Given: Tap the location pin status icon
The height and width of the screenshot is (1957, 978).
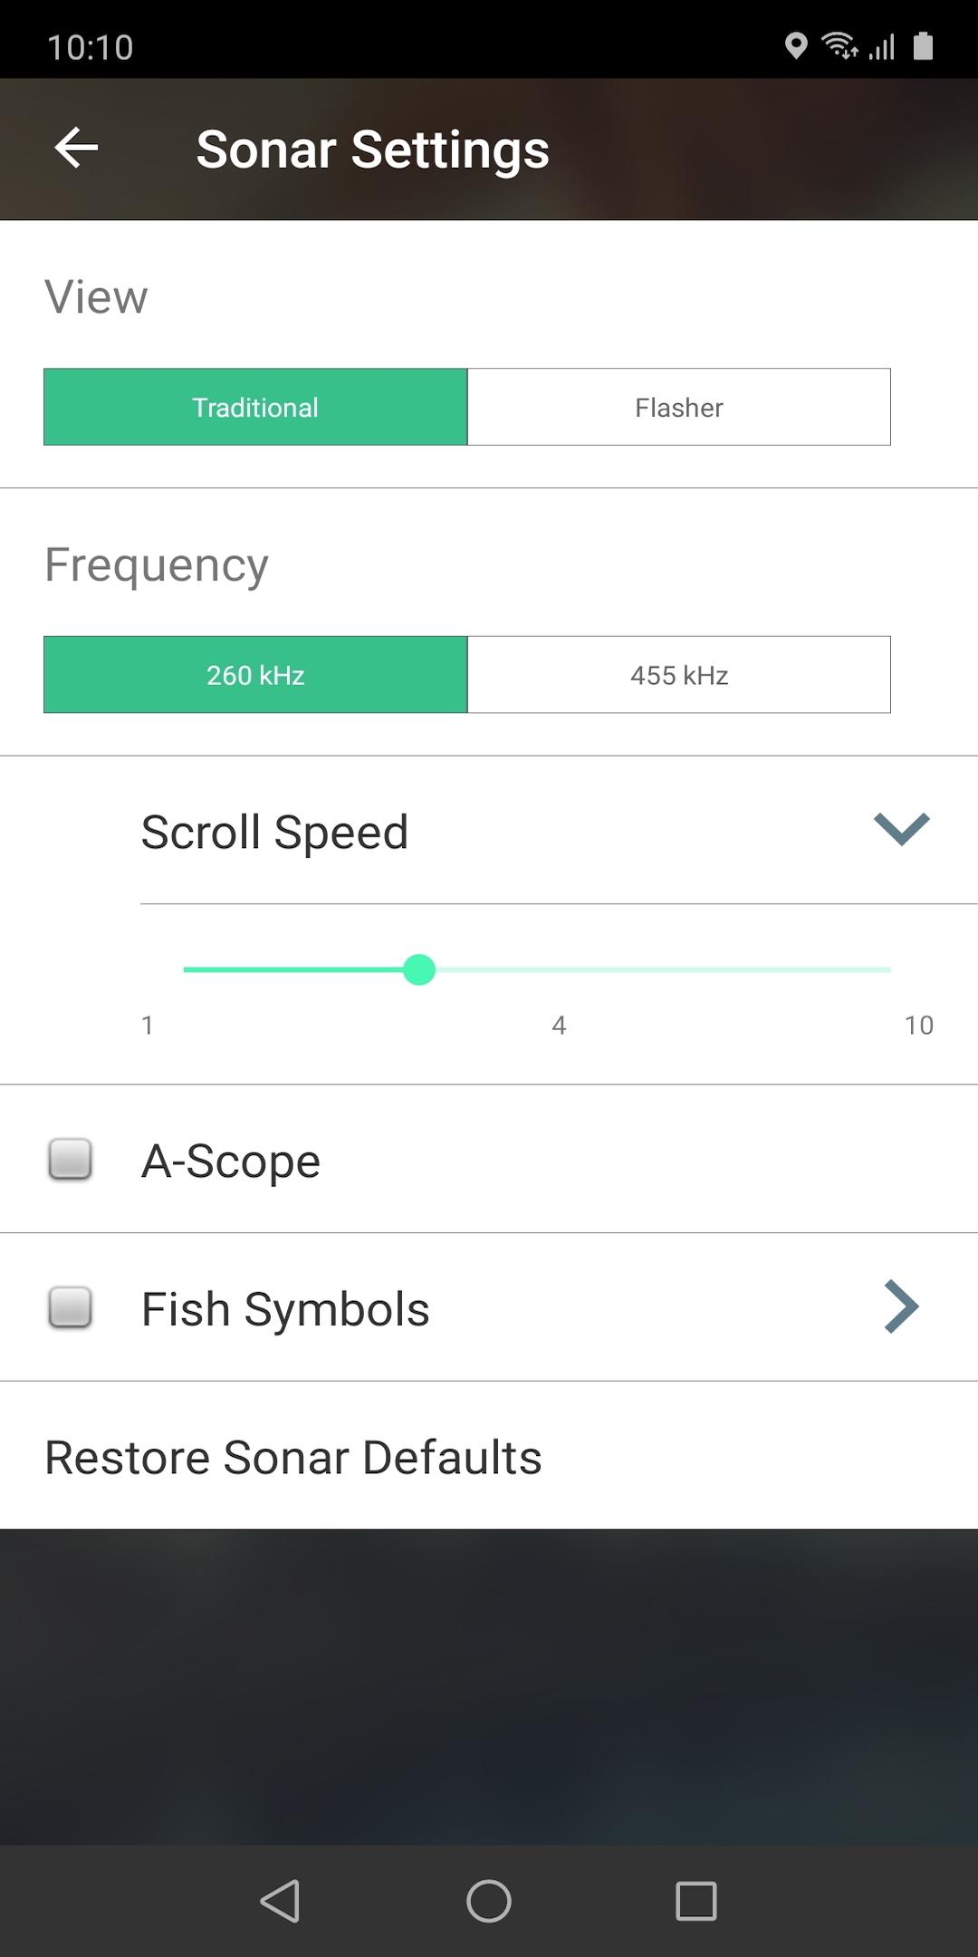Looking at the screenshot, I should point(795,45).
